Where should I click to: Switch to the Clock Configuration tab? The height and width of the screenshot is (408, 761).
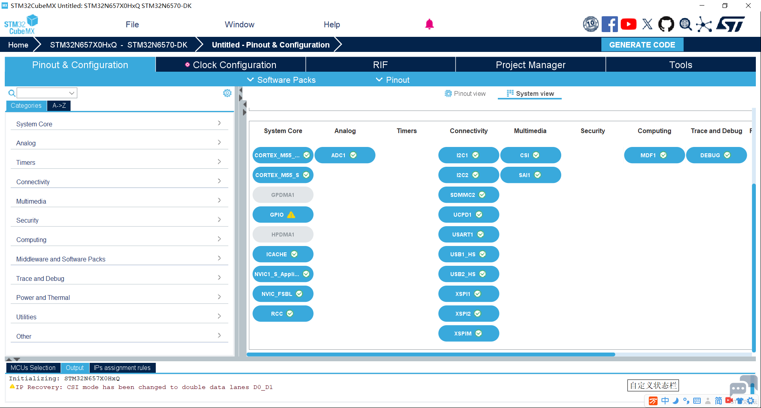tap(231, 65)
